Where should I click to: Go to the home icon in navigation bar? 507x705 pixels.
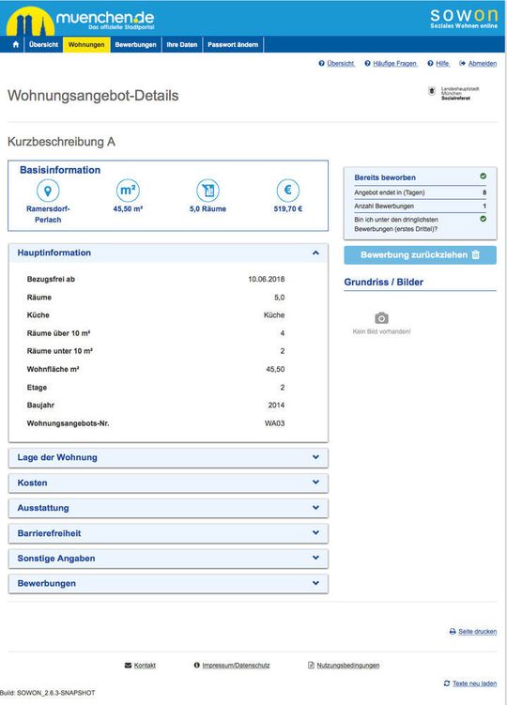[16, 44]
